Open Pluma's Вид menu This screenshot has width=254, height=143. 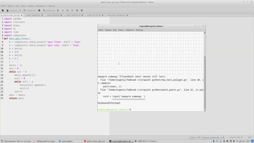[x=17, y=6]
